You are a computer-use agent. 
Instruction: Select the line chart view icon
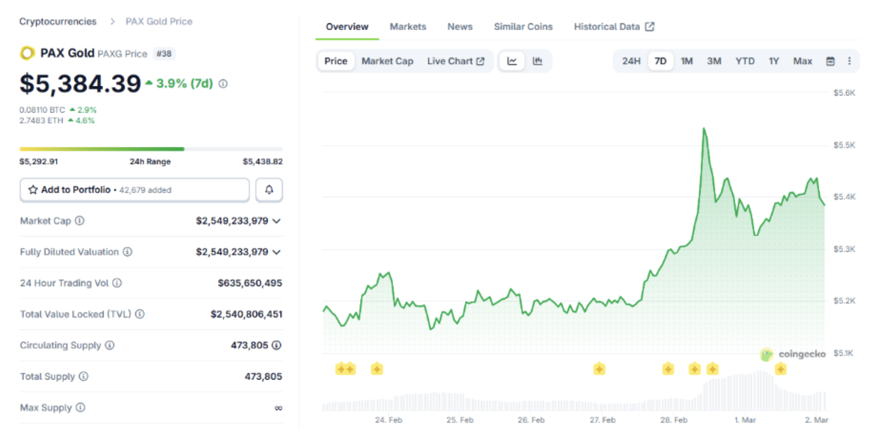(x=512, y=61)
